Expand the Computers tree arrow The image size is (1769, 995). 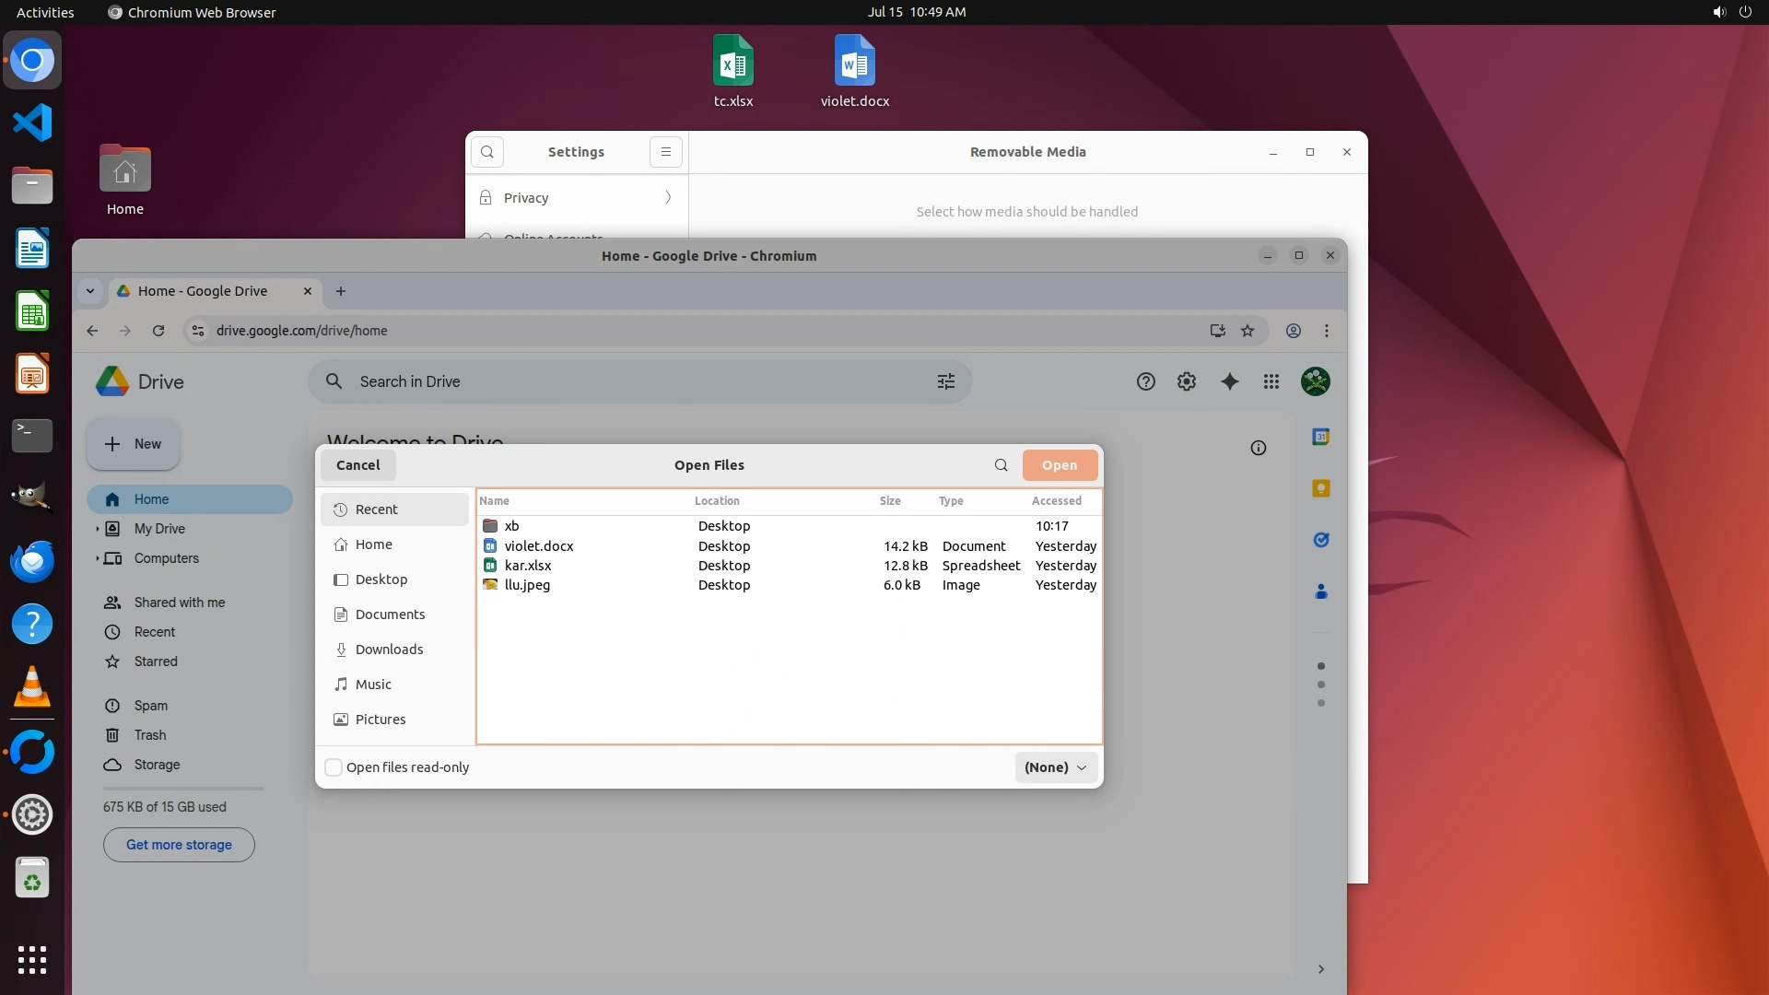[x=98, y=558]
